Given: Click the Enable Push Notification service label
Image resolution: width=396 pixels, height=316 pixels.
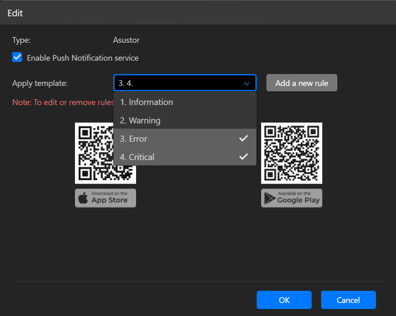Looking at the screenshot, I should (83, 58).
